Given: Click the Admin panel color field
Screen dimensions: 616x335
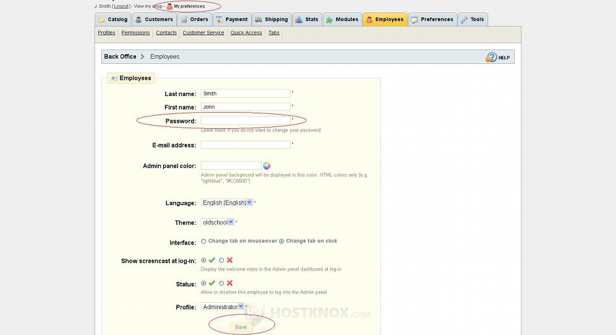Looking at the screenshot, I should 231,165.
